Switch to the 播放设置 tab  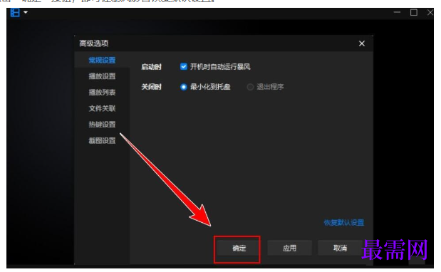pos(102,76)
